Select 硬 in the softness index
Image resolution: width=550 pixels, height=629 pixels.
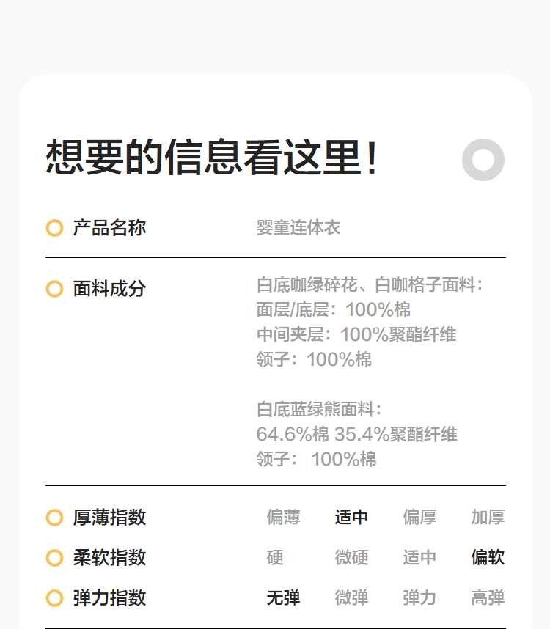coord(275,558)
